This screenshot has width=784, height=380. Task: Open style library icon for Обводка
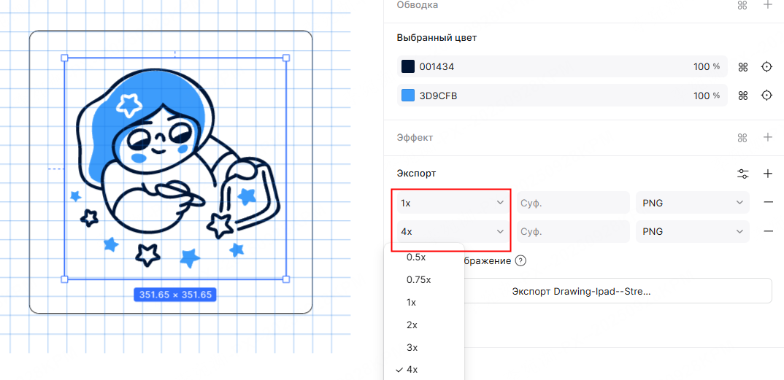click(743, 5)
